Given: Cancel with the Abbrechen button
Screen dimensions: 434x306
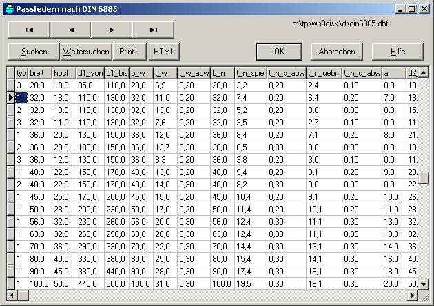Looking at the screenshot, I should pos(337,52).
